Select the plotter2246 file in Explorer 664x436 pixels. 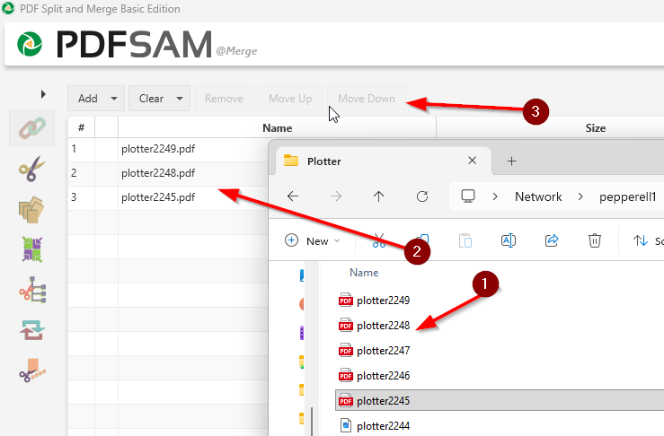pyautogui.click(x=383, y=376)
